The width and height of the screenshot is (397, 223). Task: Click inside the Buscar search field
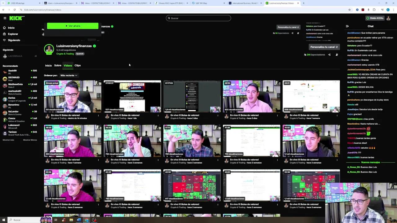198,18
